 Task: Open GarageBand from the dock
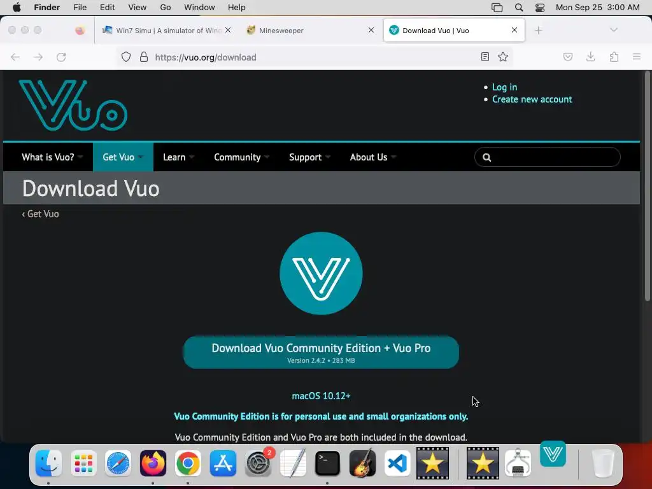click(x=362, y=464)
